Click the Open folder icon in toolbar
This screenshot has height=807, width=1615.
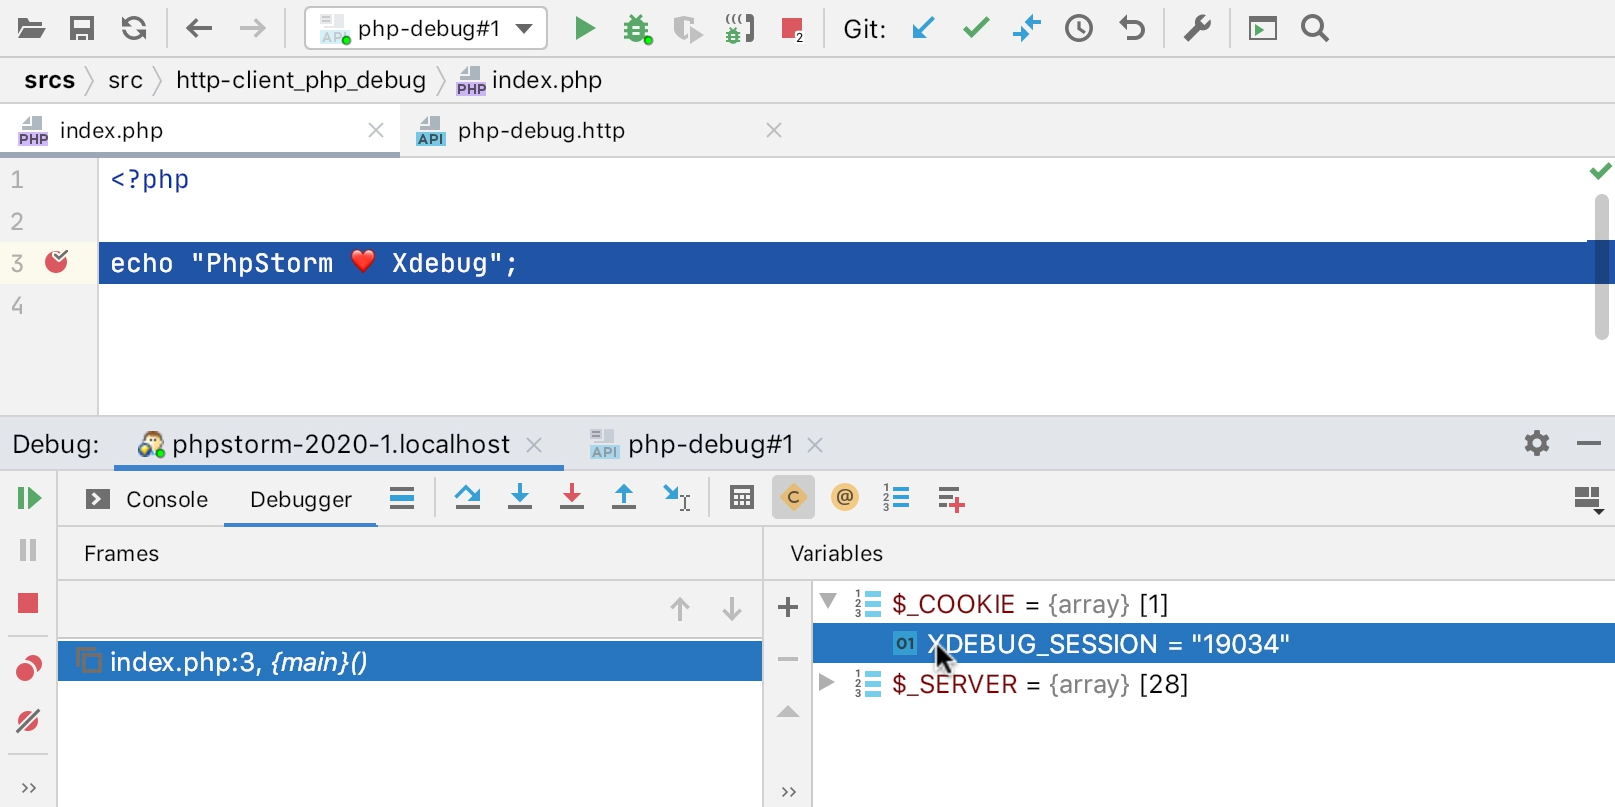point(31,29)
